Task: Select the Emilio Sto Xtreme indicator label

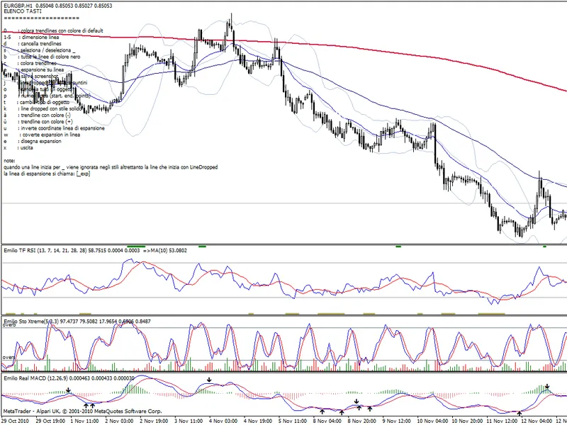Action: (x=77, y=322)
